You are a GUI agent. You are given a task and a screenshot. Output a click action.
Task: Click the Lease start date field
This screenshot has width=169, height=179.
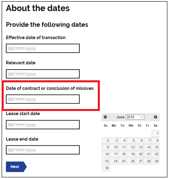pos(43,125)
